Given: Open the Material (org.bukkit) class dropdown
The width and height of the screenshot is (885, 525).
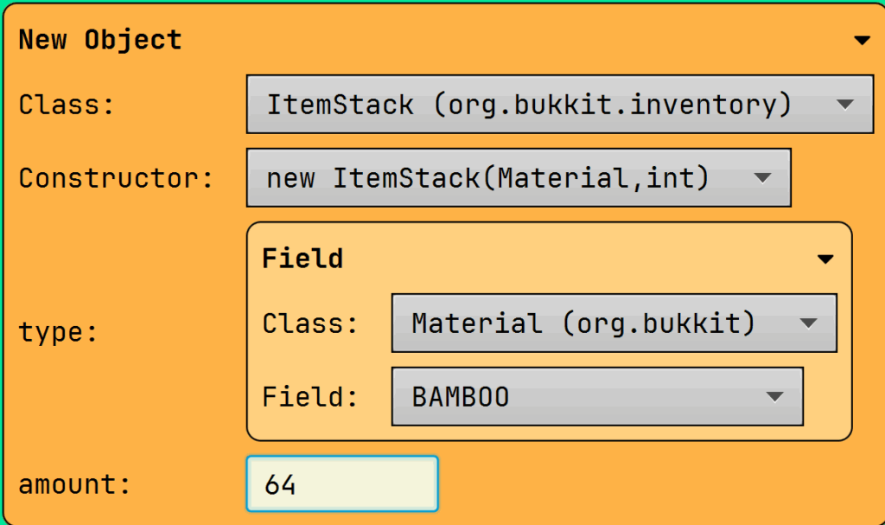Looking at the screenshot, I should 614,323.
